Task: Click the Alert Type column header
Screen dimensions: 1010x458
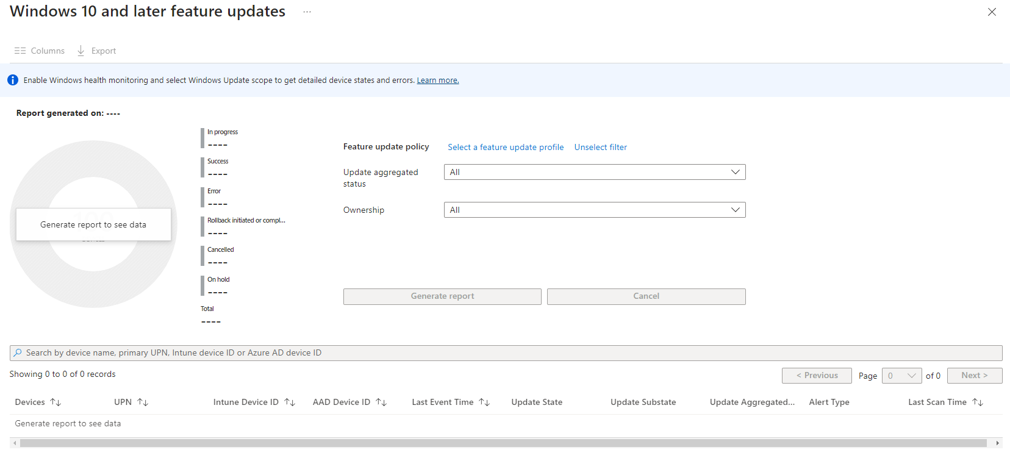Action: tap(829, 402)
